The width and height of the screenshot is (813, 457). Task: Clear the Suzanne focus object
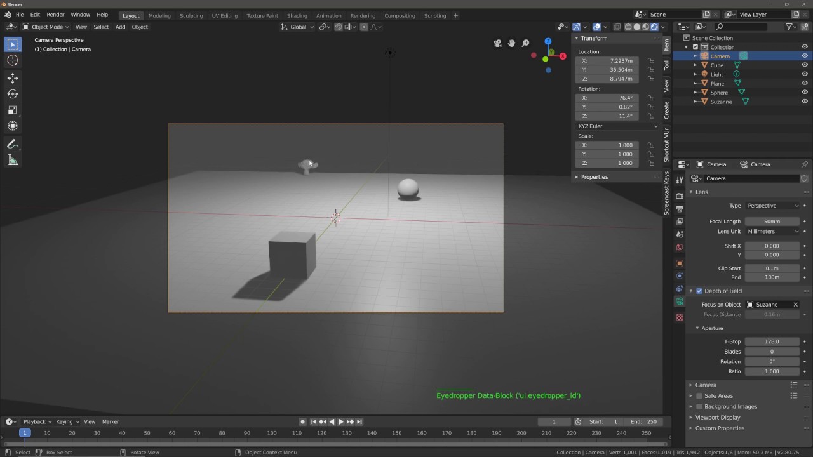point(795,305)
